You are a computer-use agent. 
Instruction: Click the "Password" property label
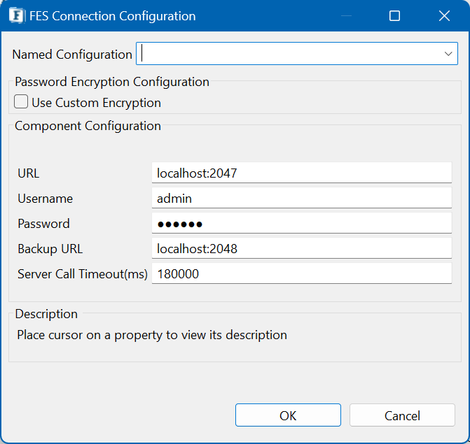43,224
